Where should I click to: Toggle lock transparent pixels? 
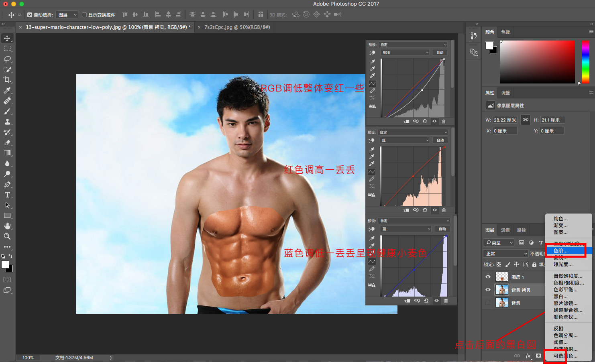(x=499, y=264)
